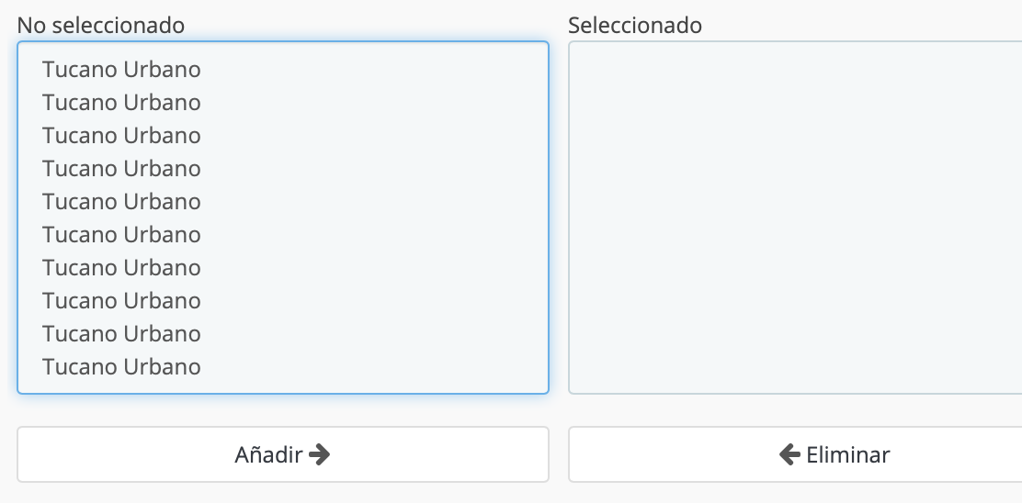Click the No seleccionado label
Screen dimensions: 1022x503
100,26
